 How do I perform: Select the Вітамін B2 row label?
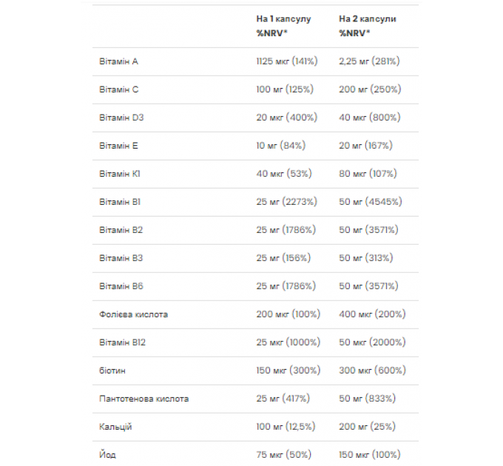coord(121,230)
